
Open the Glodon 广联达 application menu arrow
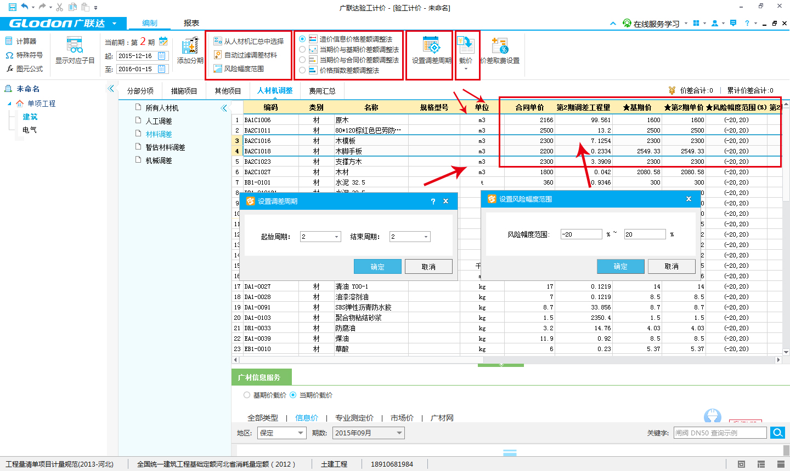(x=114, y=24)
